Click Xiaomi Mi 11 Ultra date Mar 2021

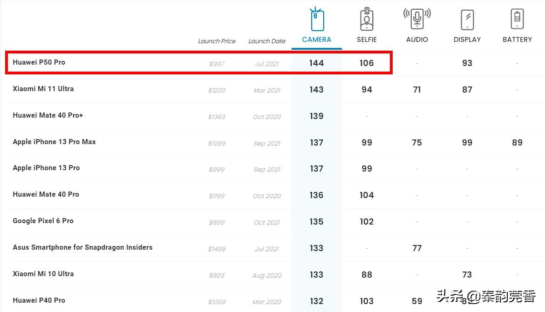[266, 90]
